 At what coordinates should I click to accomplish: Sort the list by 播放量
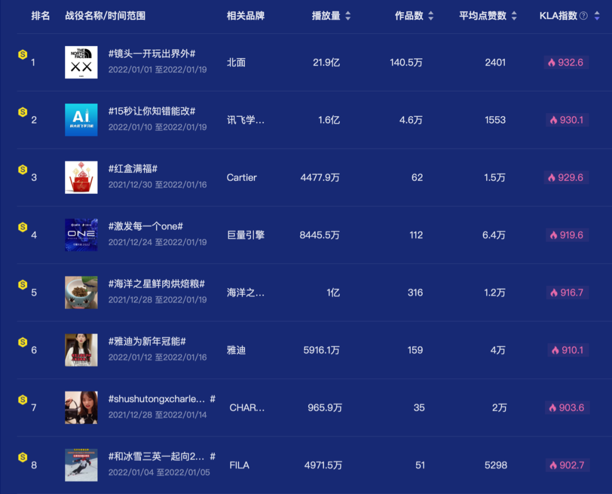348,16
